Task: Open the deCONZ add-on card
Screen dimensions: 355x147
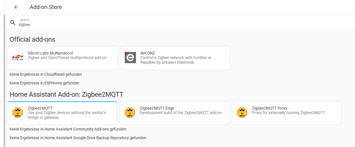Action: [175, 58]
